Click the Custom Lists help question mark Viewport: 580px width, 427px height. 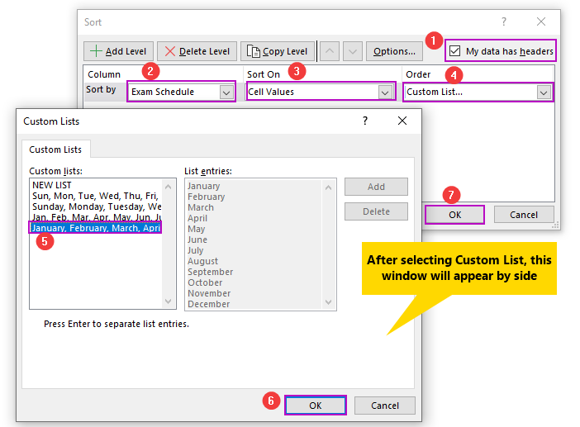(365, 121)
